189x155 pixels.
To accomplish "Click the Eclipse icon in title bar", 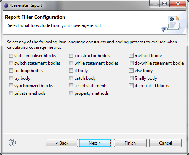I will pyautogui.click(x=6, y=5).
